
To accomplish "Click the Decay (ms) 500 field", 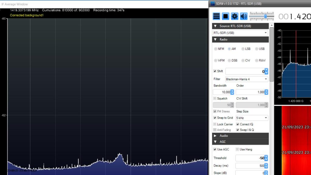I will pos(250,166).
